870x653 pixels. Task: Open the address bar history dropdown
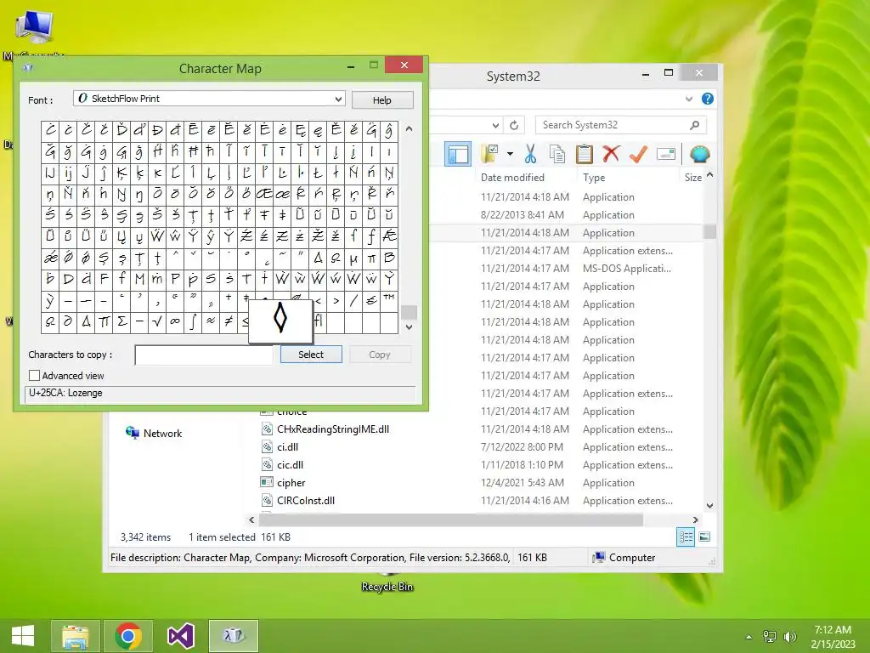point(495,125)
